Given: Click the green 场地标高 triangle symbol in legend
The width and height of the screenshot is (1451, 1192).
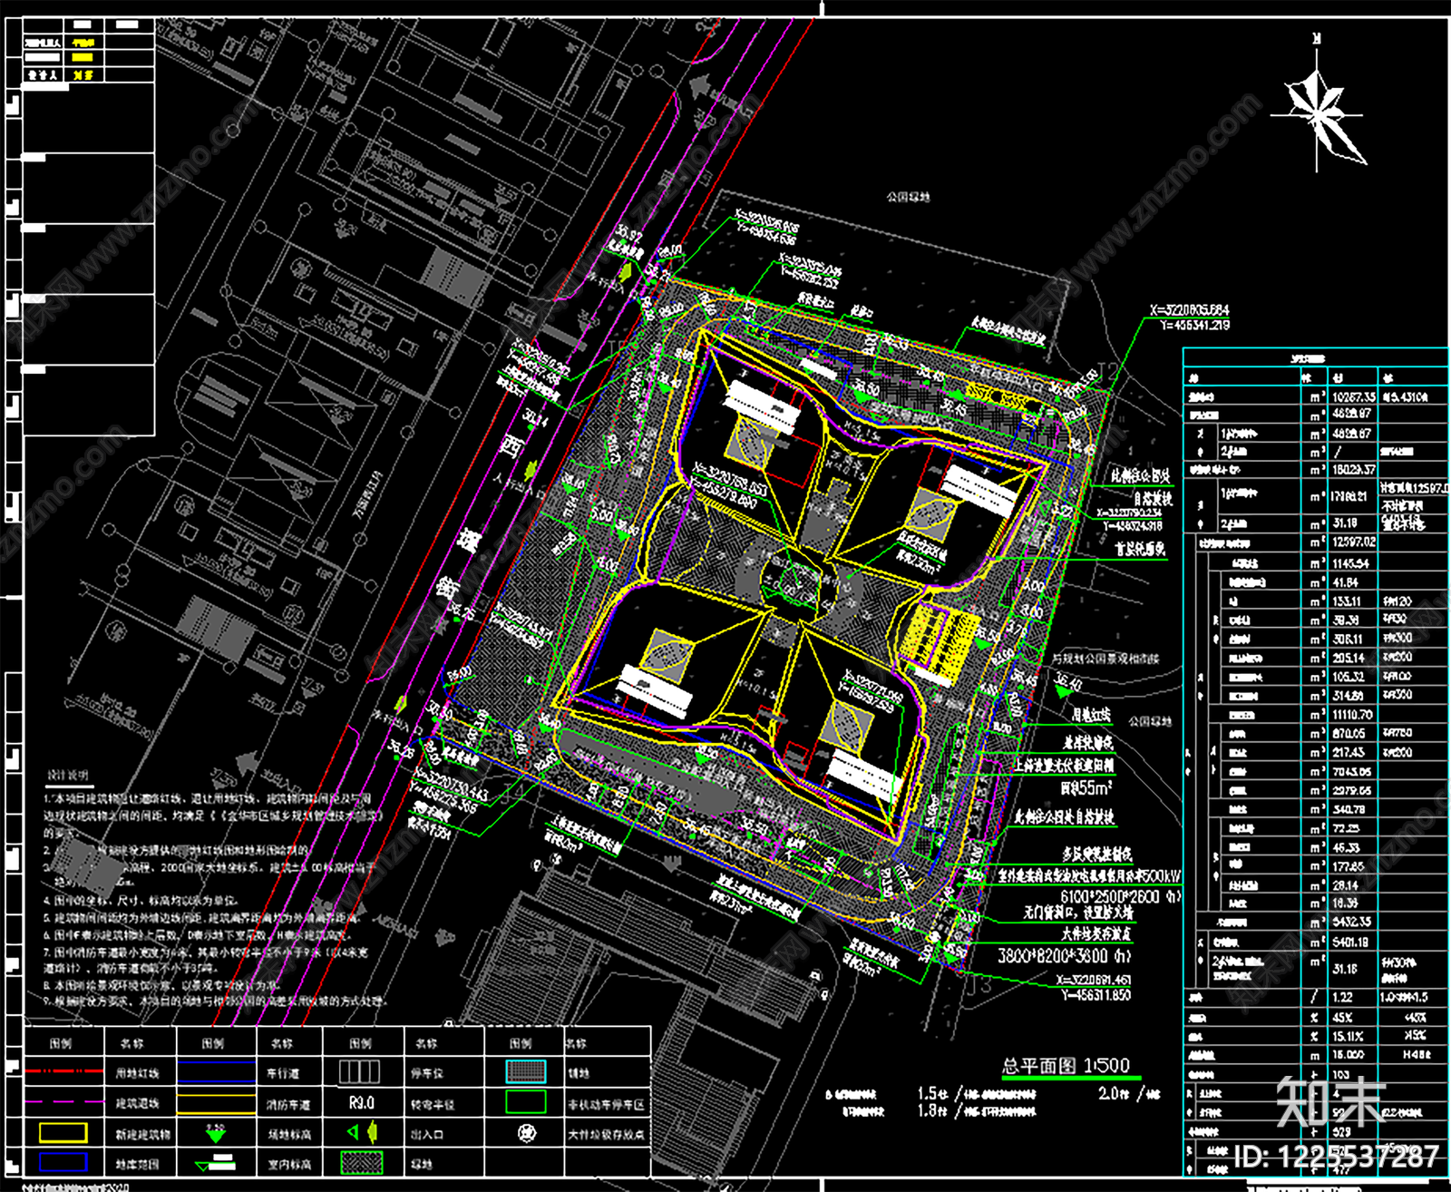Looking at the screenshot, I should pyautogui.click(x=216, y=1132).
